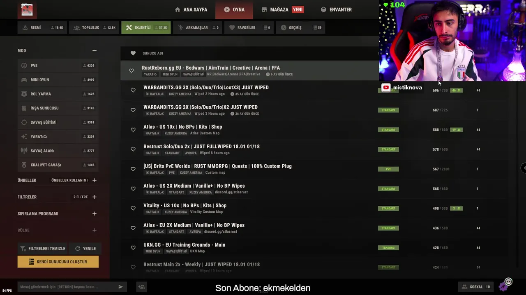Collapse the MOD section minus icon
This screenshot has height=295, width=526.
pos(95,50)
